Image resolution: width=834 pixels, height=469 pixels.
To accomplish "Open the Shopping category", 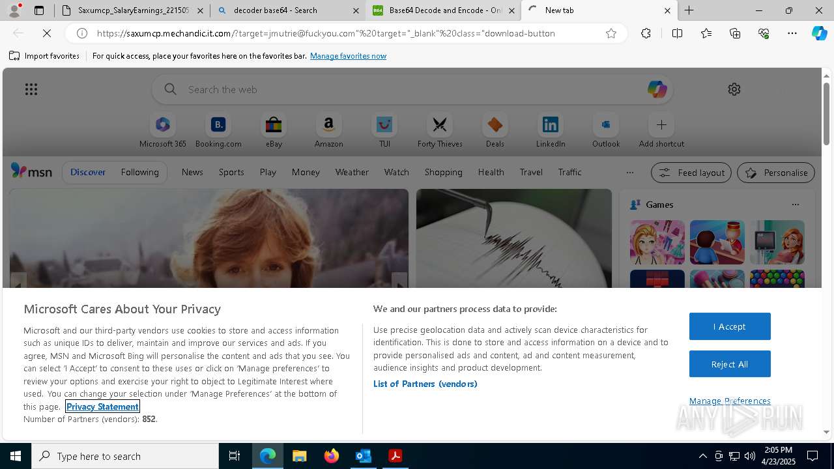I will pos(443,172).
